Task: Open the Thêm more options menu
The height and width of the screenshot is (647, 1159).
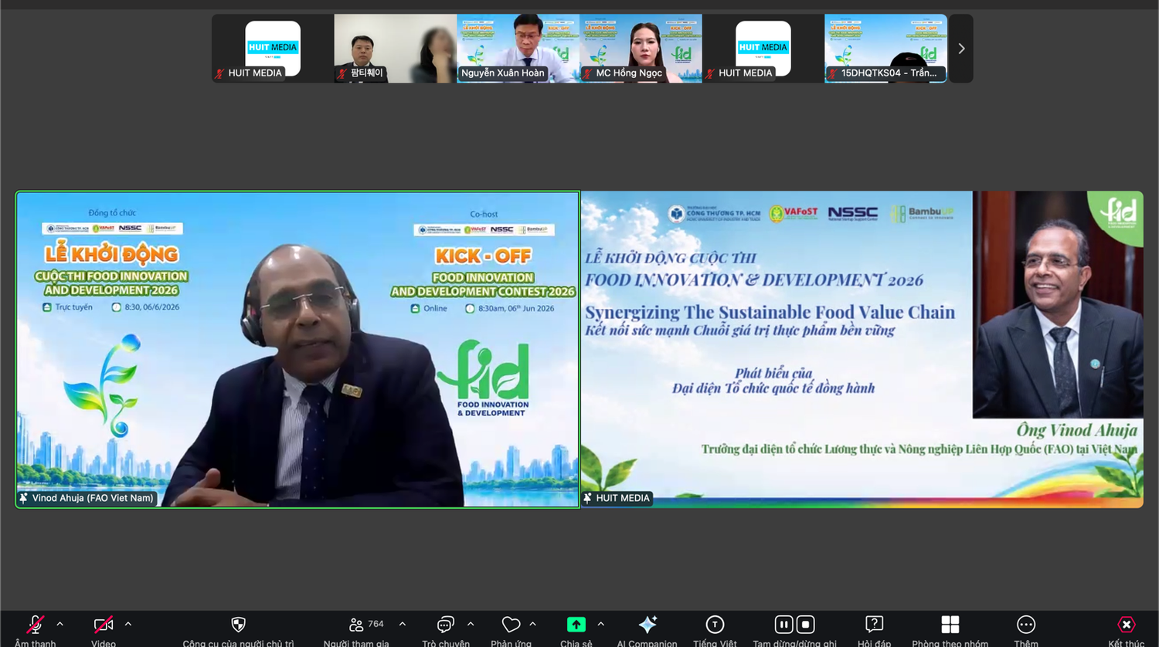Action: 1026,624
